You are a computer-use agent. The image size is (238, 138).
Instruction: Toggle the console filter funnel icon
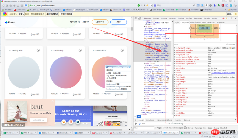[x=140, y=124]
